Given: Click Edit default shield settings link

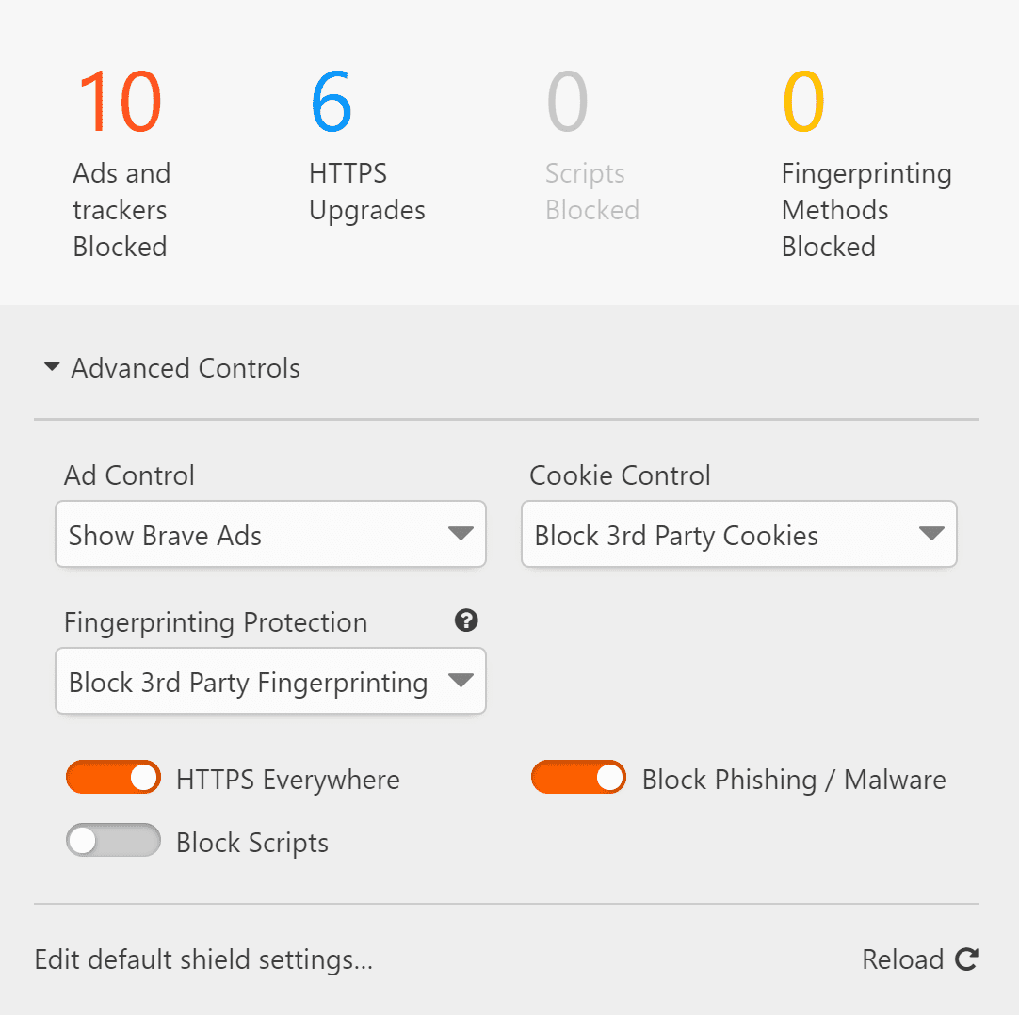Looking at the screenshot, I should (203, 959).
